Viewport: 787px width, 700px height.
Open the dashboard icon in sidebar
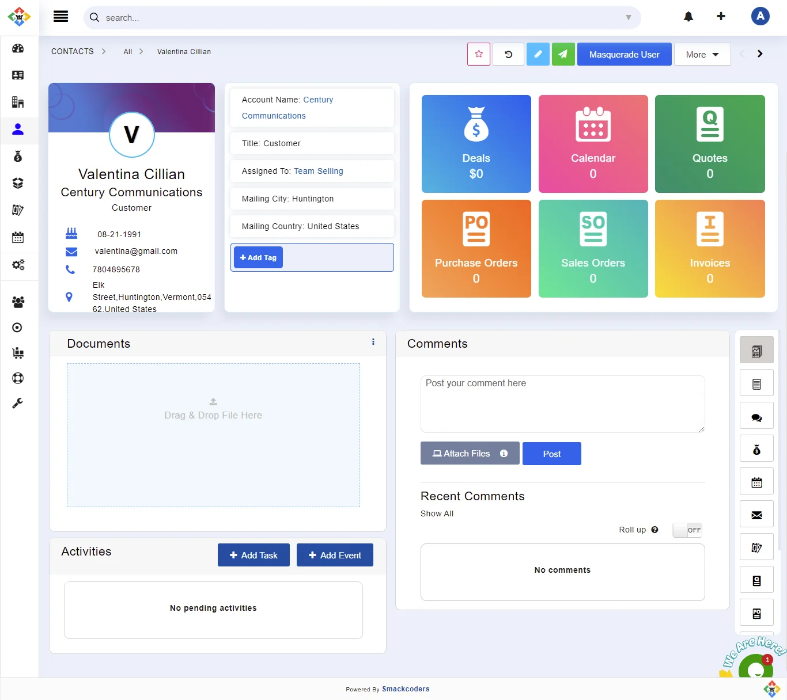click(18, 48)
